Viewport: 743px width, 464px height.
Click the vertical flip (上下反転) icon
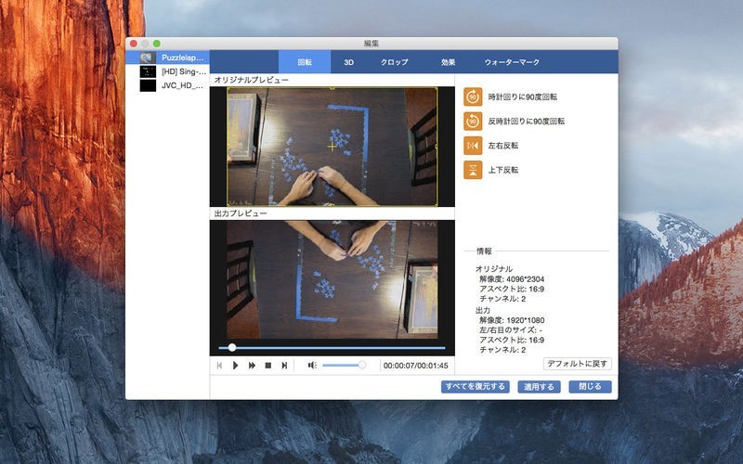click(474, 170)
